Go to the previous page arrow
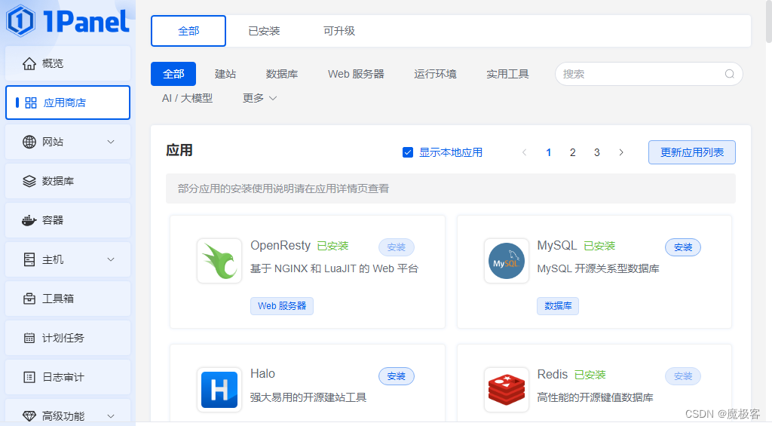This screenshot has width=772, height=426. [x=525, y=152]
